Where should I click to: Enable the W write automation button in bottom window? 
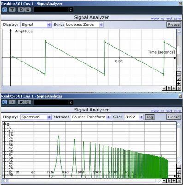point(28,102)
